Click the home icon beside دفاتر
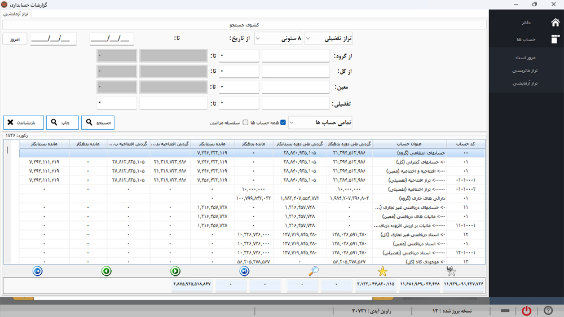The height and width of the screenshot is (317, 564). point(554,23)
